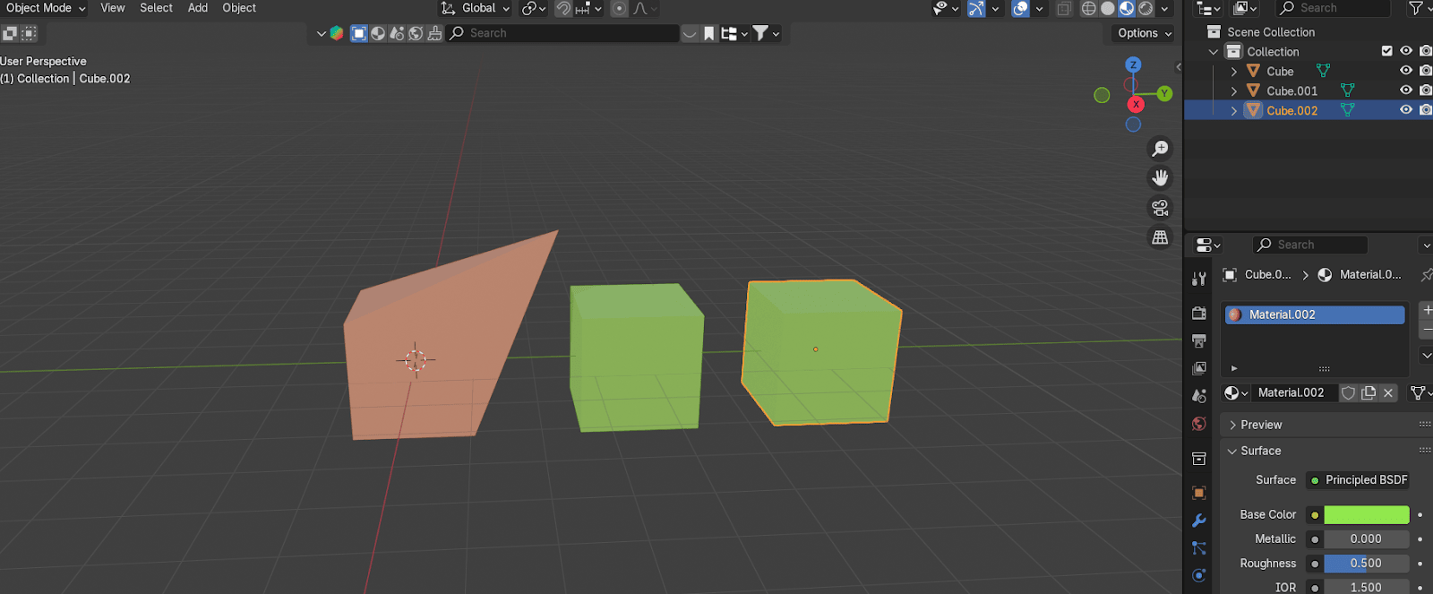Expand the Preview panel
This screenshot has width=1433, height=594.
tap(1261, 425)
